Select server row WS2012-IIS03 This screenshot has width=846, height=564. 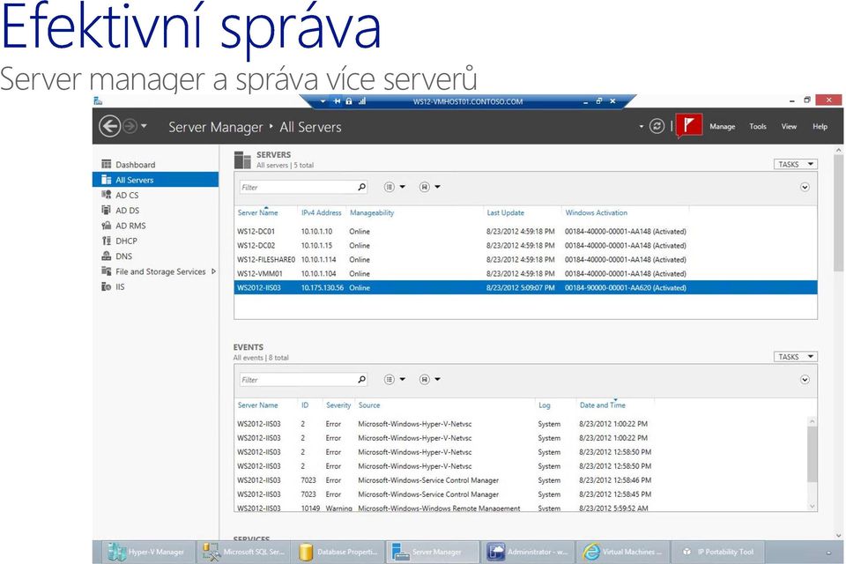tap(525, 287)
